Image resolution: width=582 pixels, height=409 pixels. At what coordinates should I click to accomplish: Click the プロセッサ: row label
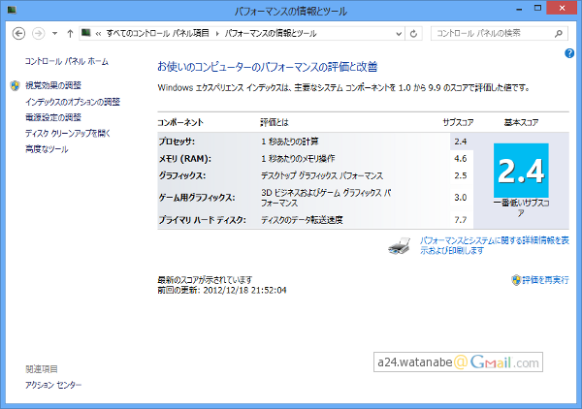pyautogui.click(x=177, y=142)
